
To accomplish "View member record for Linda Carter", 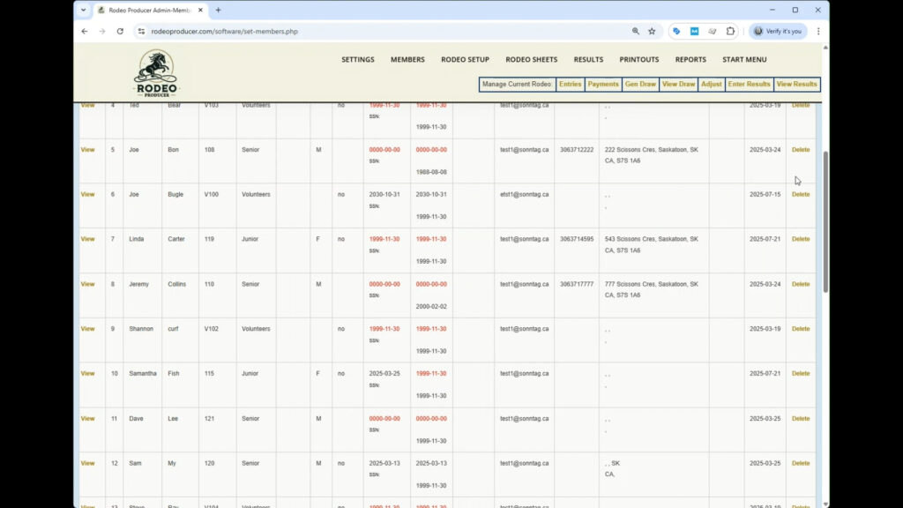I will pyautogui.click(x=87, y=239).
